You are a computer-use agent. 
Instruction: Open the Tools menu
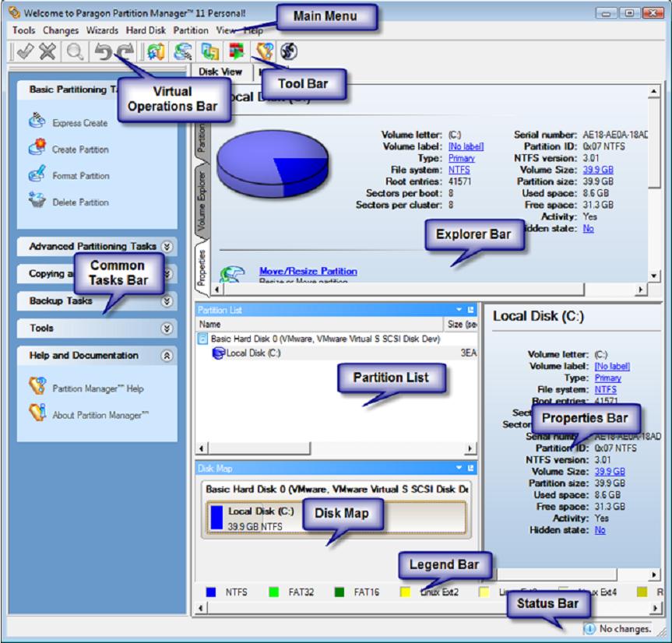click(23, 30)
